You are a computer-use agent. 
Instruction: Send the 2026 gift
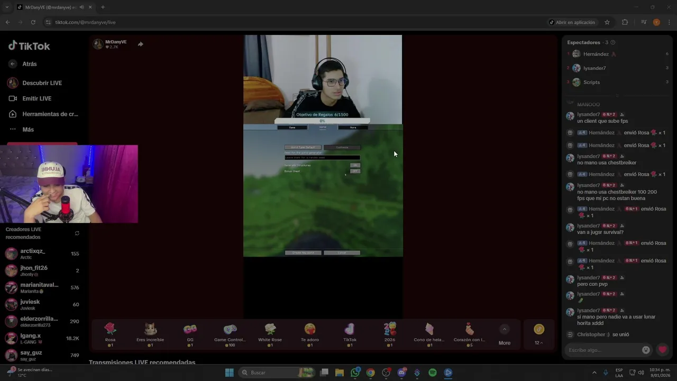(390, 334)
